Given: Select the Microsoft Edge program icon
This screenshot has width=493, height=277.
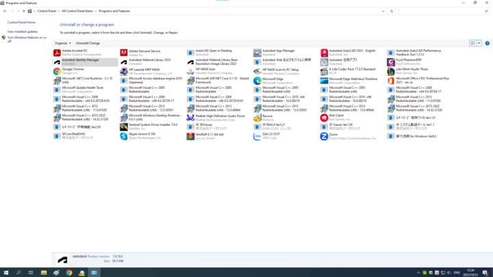Looking at the screenshot, I should pyautogui.click(x=257, y=81).
